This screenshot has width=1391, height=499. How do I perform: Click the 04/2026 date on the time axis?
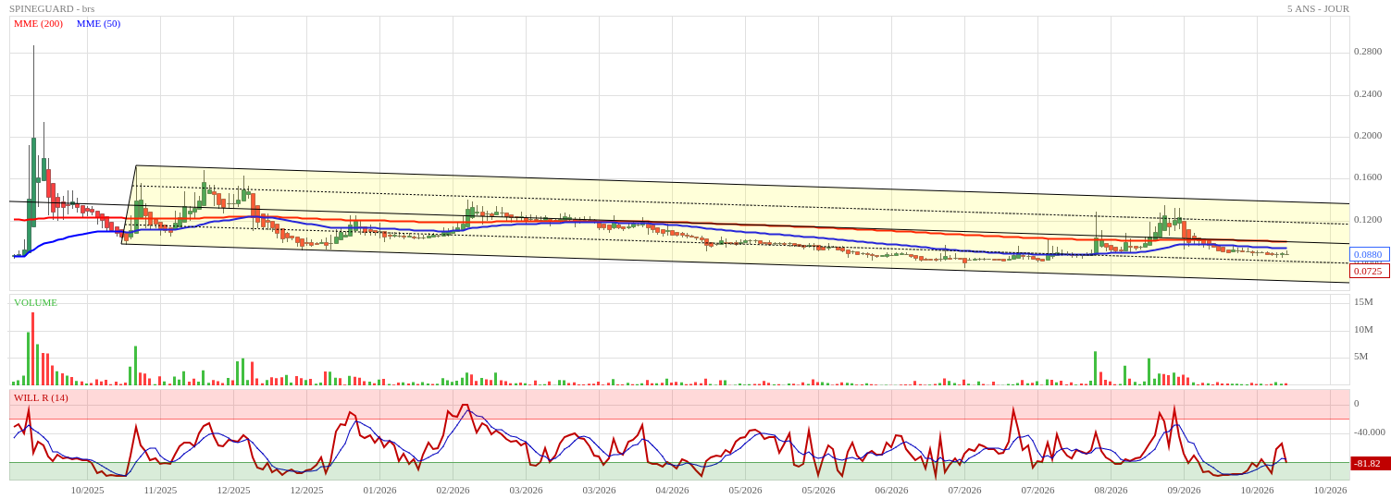point(672,490)
